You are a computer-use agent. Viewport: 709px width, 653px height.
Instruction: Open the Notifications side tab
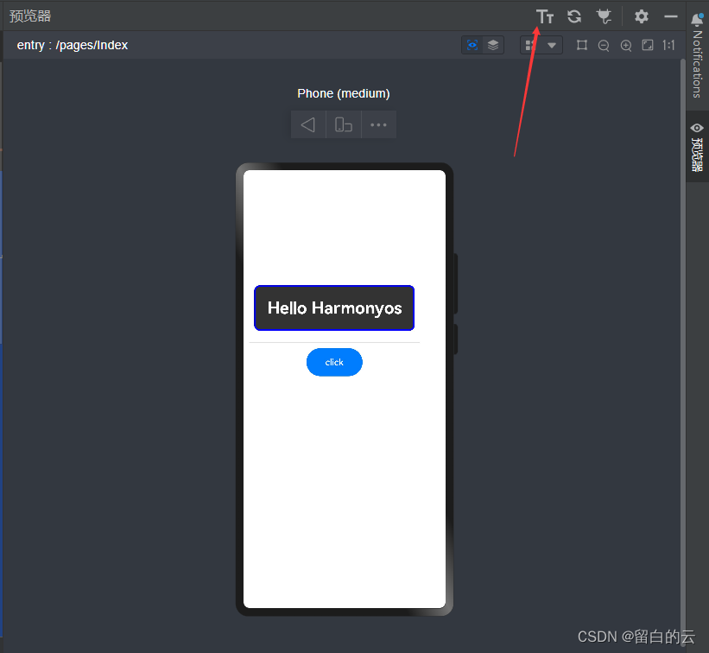click(697, 56)
